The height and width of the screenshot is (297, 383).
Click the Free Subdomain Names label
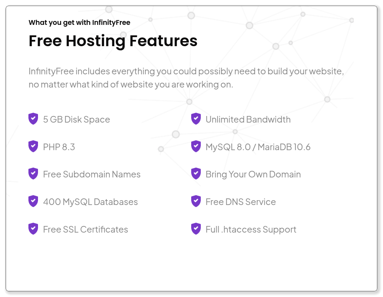(x=92, y=174)
